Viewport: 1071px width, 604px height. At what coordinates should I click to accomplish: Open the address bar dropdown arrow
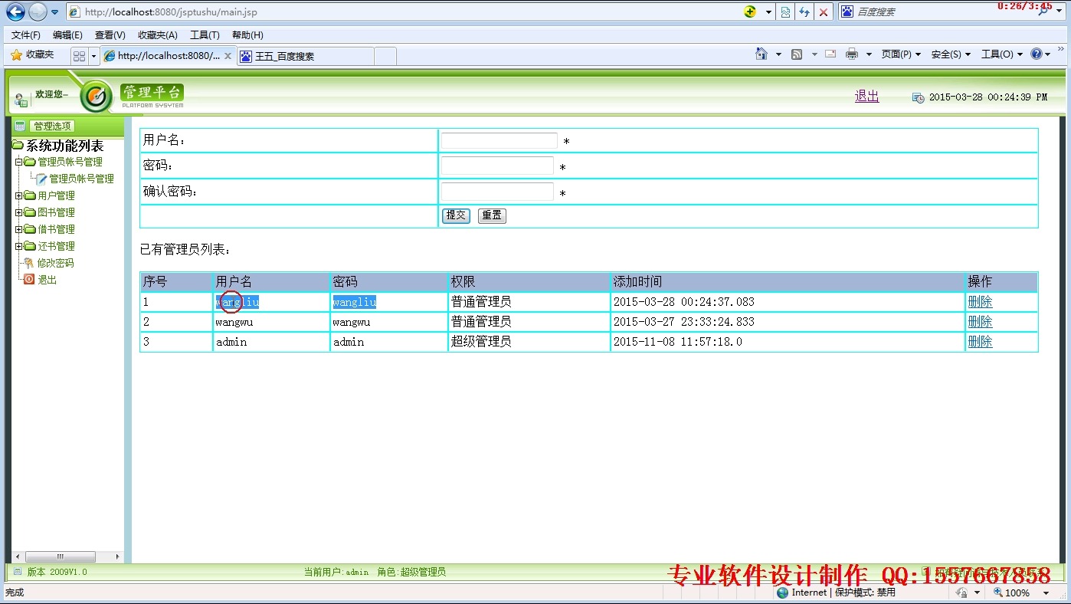click(768, 12)
